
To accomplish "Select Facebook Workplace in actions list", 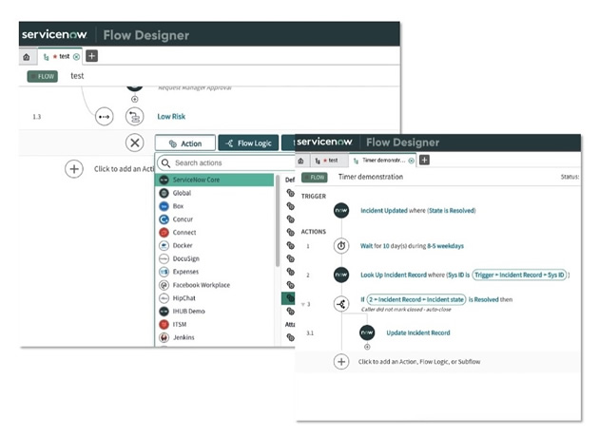I will click(x=214, y=285).
